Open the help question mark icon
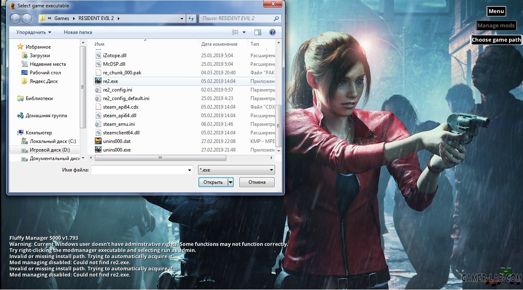Screen dimensions: 523x290 tap(272, 32)
